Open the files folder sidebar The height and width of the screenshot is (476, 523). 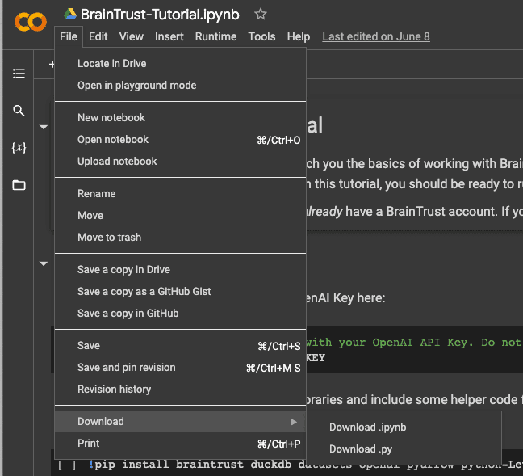click(x=19, y=185)
